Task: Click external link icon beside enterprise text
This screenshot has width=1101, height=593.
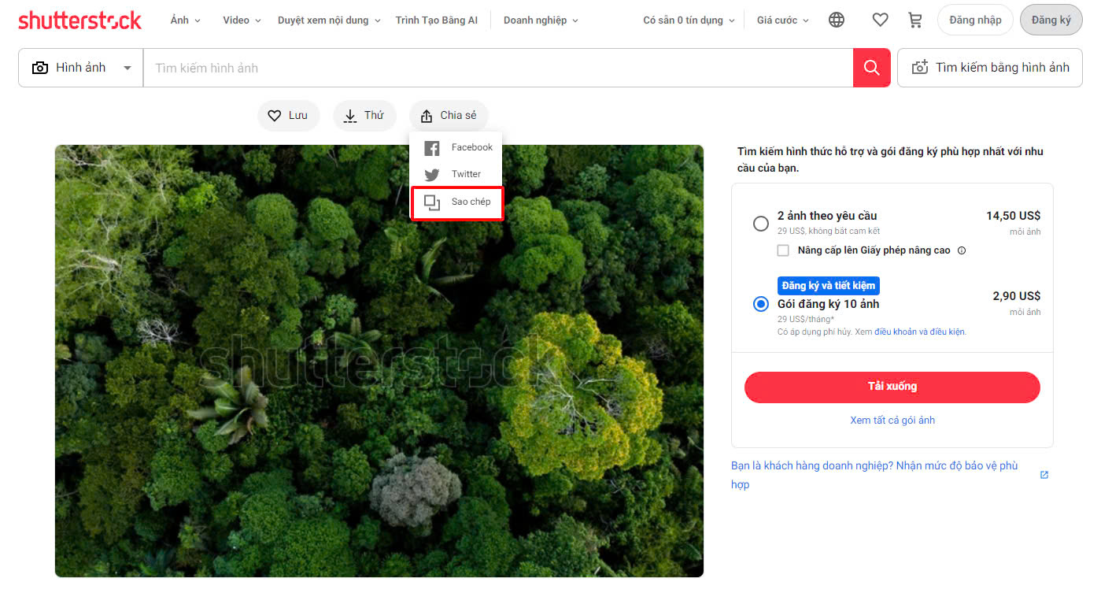Action: coord(1044,475)
